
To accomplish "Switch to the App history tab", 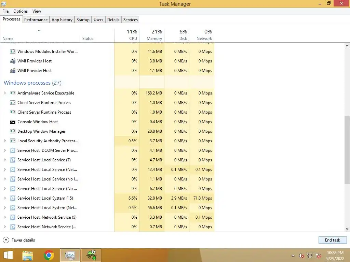I will pyautogui.click(x=62, y=19).
